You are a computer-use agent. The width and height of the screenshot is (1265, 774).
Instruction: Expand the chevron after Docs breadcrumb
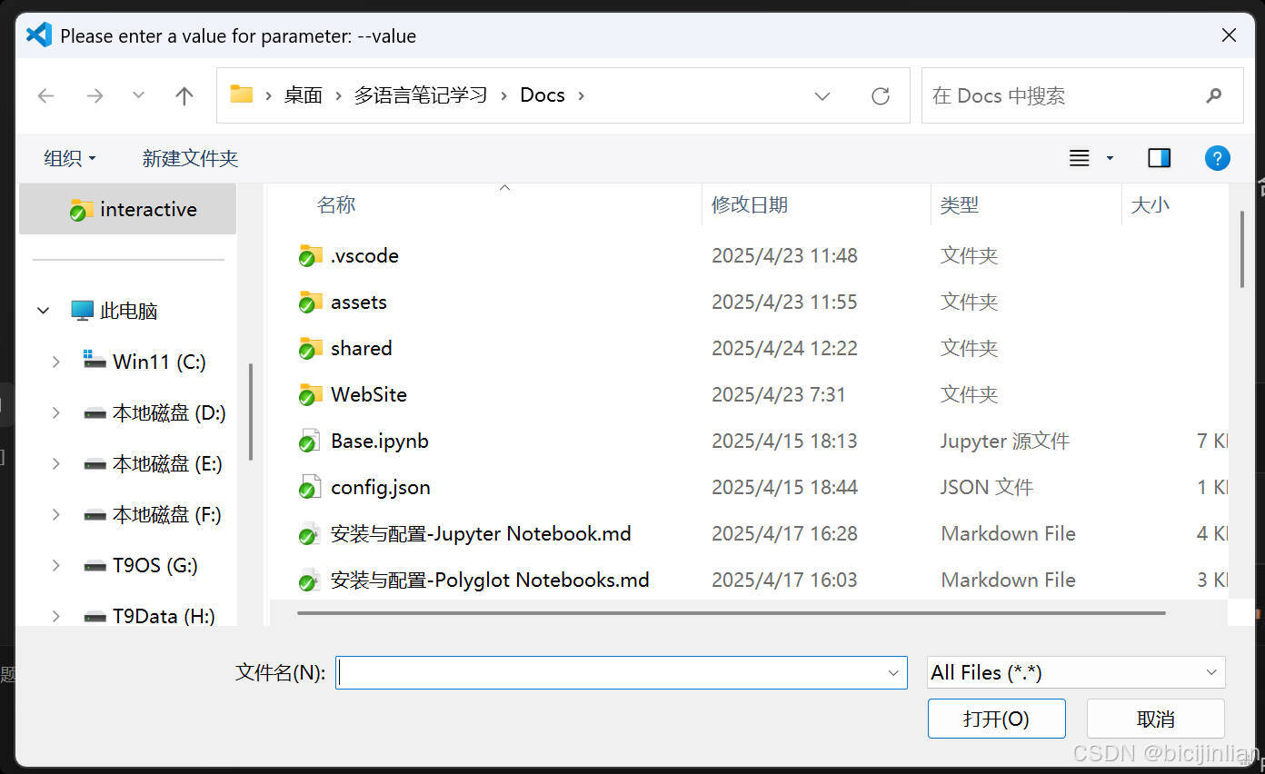[582, 95]
